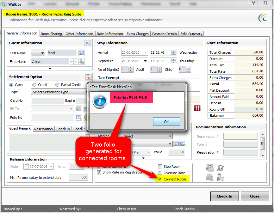
Task: Uncheck the Connect Room checkbox
Action: pos(160,179)
